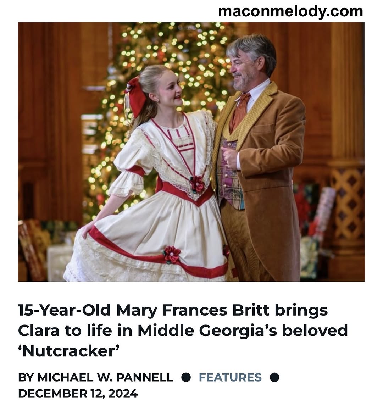Open the Mary Frances Britt headline

click(183, 331)
